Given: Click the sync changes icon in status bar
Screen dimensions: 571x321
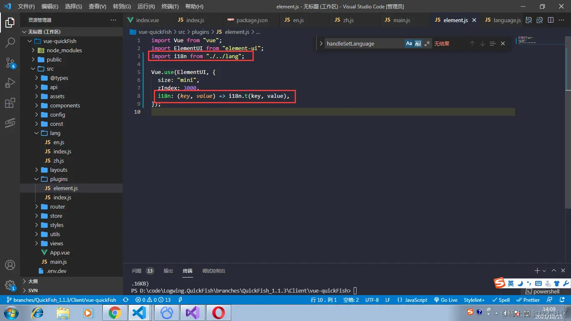Looking at the screenshot, I should (x=125, y=300).
